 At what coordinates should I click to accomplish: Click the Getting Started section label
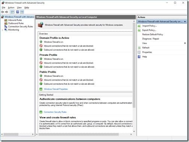46,95
